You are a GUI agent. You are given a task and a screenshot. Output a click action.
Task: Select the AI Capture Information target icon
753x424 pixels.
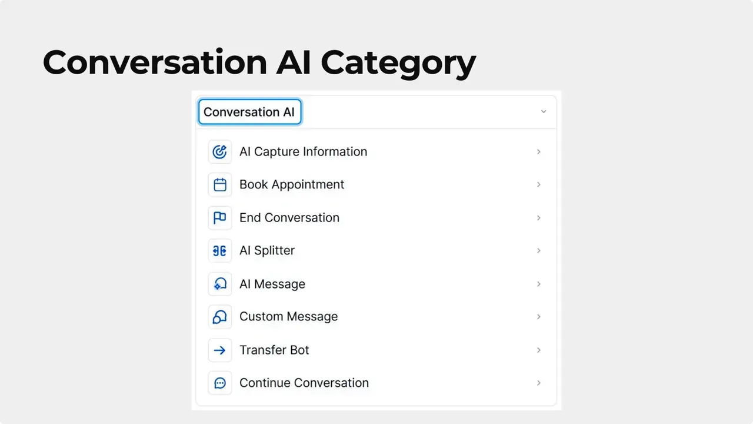point(219,151)
